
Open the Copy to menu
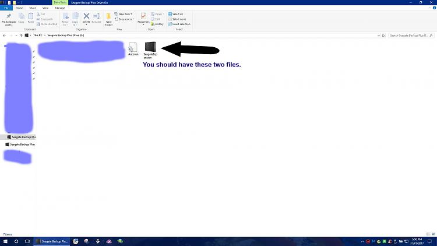pos(75,19)
